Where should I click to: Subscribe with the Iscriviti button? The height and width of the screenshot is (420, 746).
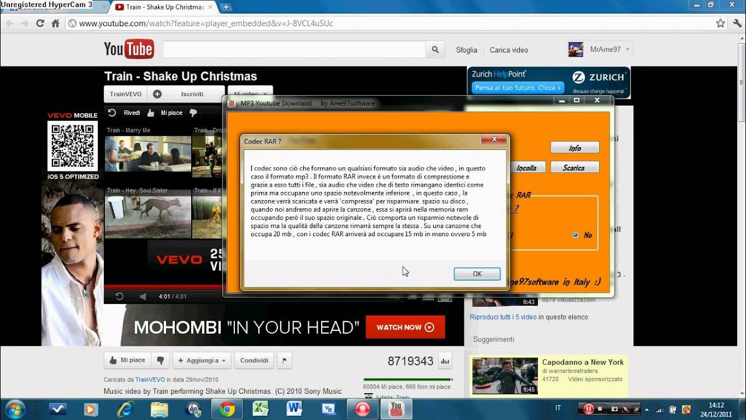186,94
